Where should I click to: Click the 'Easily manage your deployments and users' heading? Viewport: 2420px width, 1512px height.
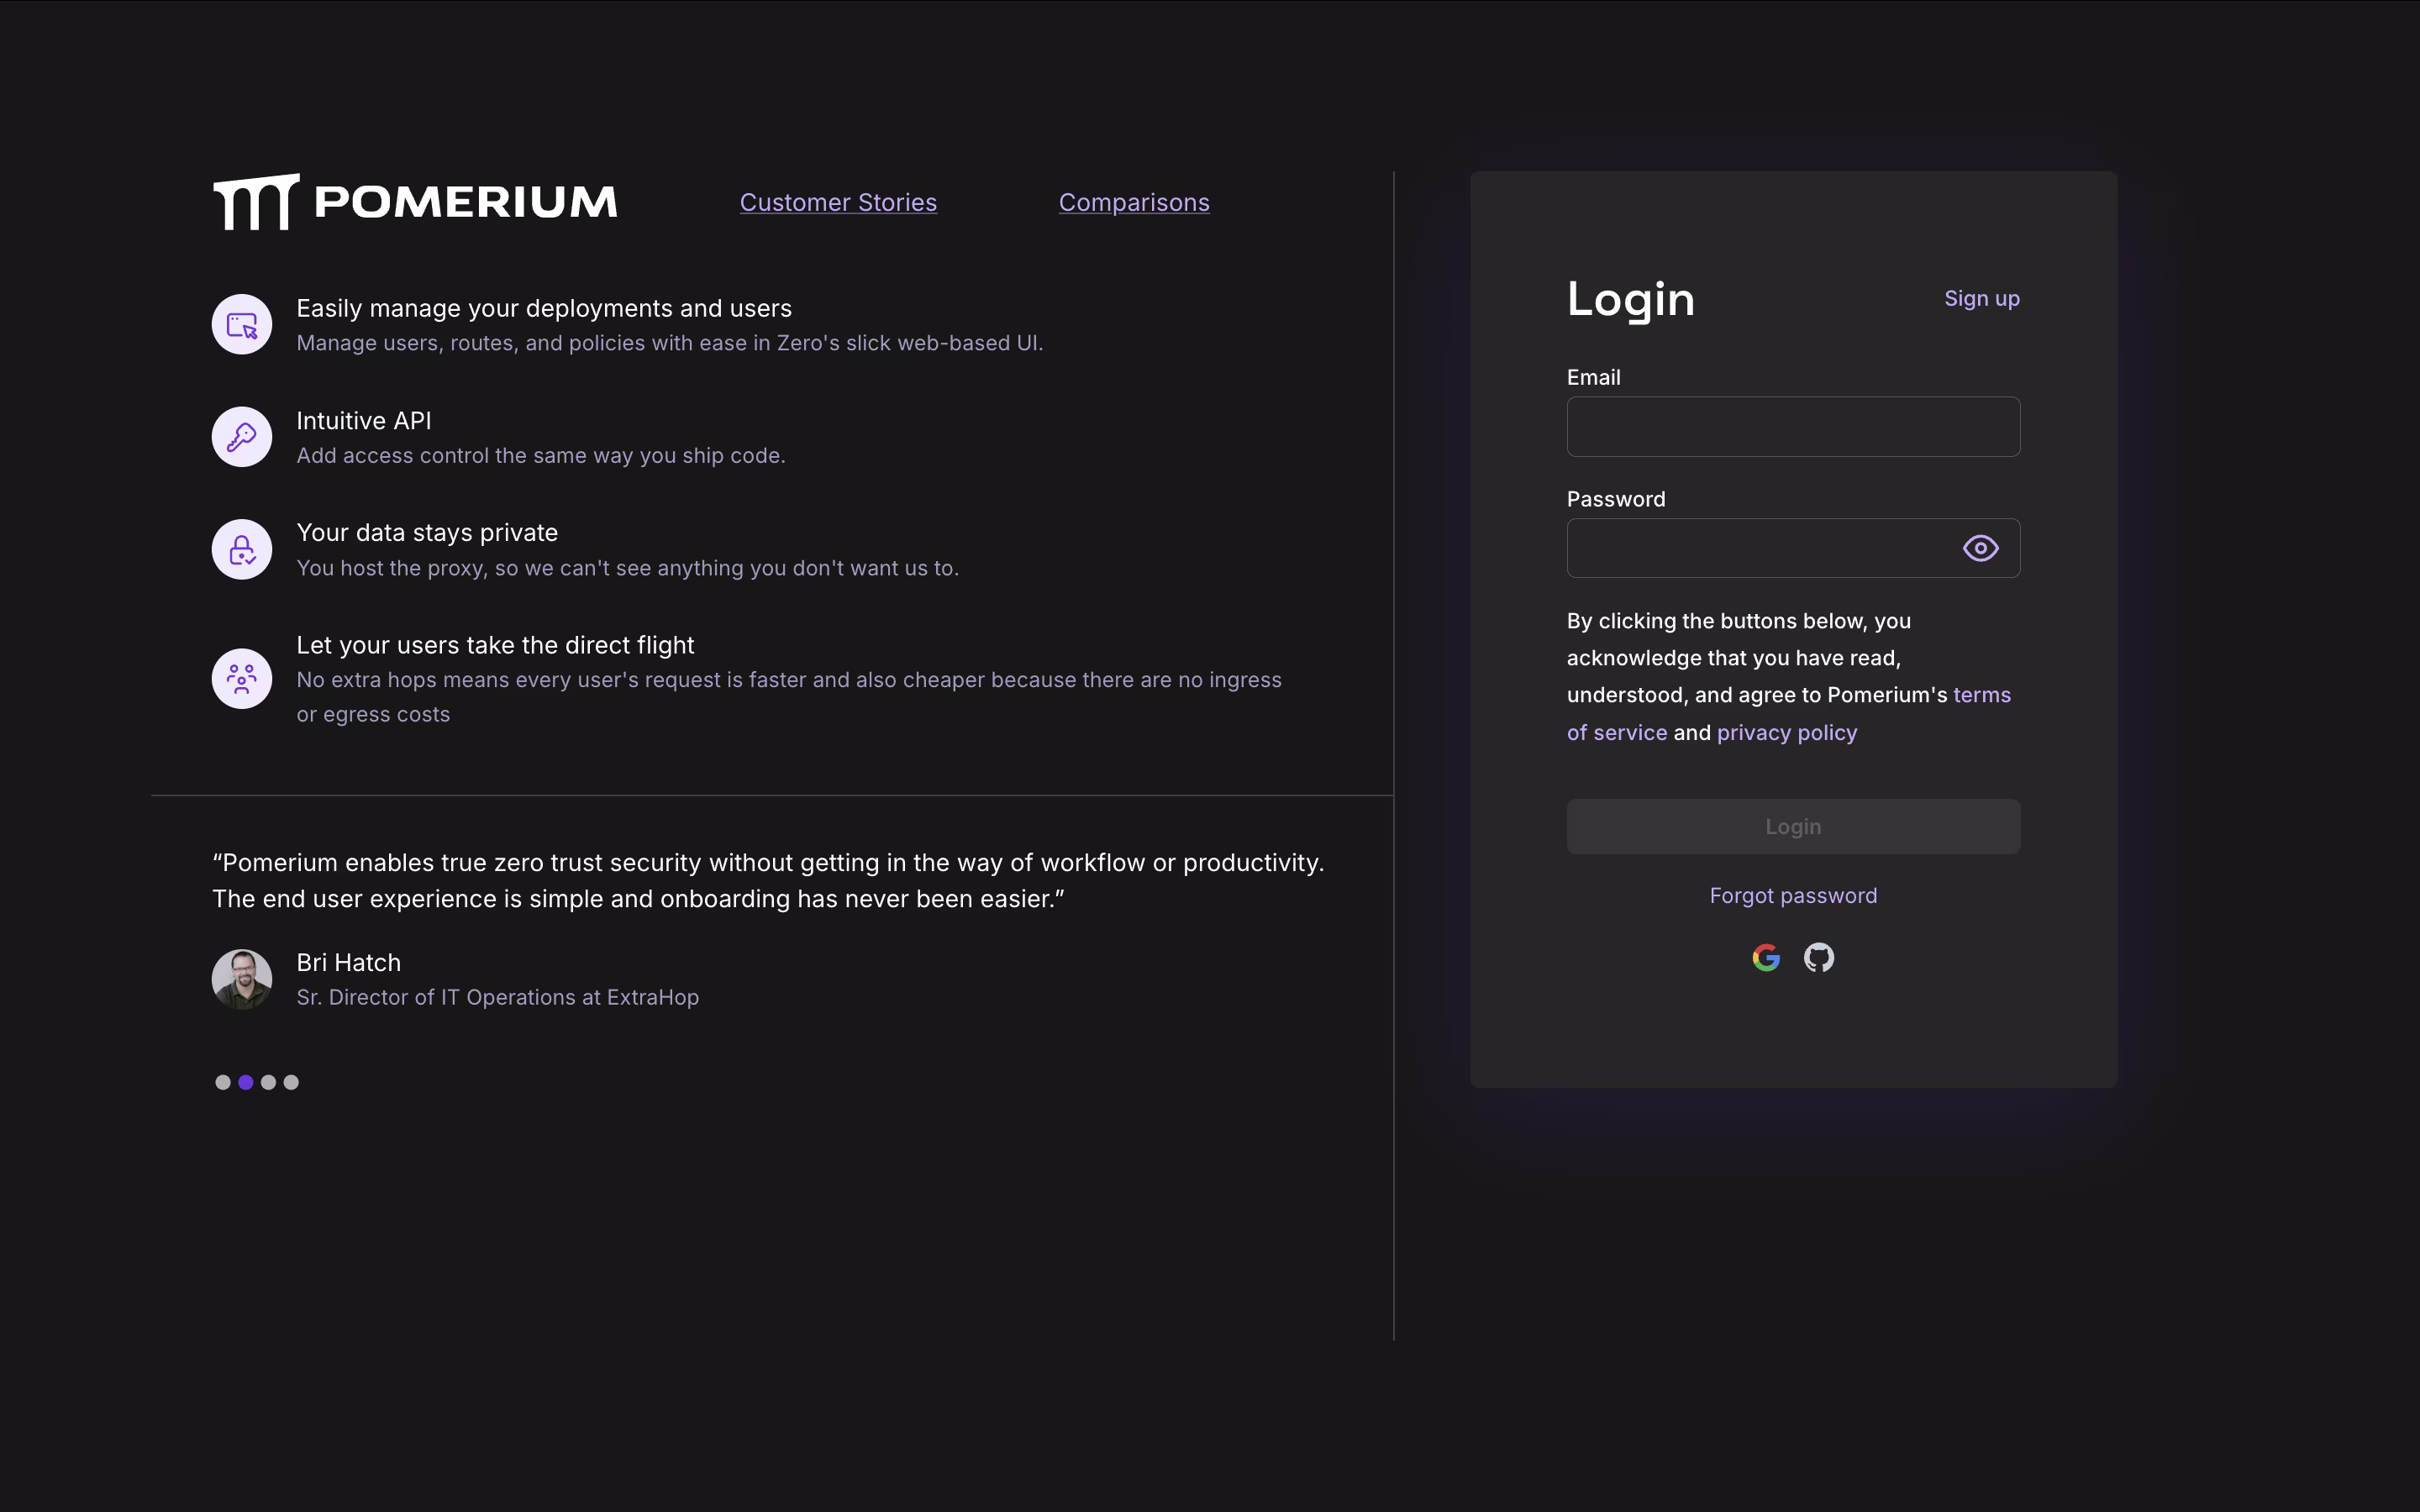tap(544, 308)
